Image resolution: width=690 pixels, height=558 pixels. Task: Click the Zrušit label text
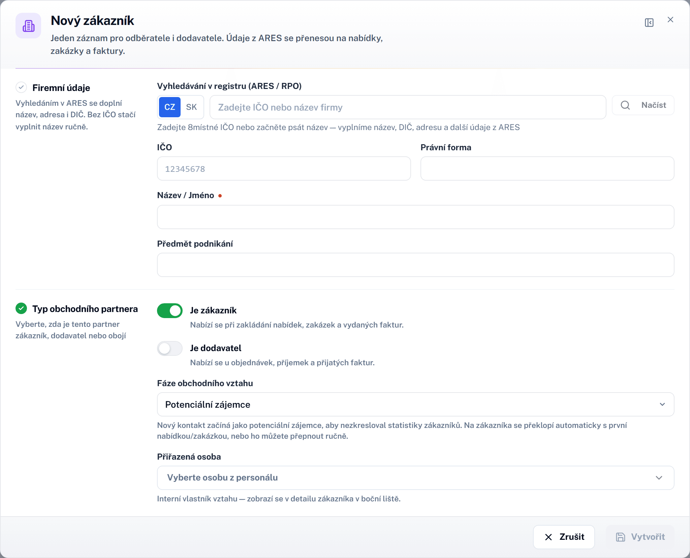pyautogui.click(x=572, y=537)
